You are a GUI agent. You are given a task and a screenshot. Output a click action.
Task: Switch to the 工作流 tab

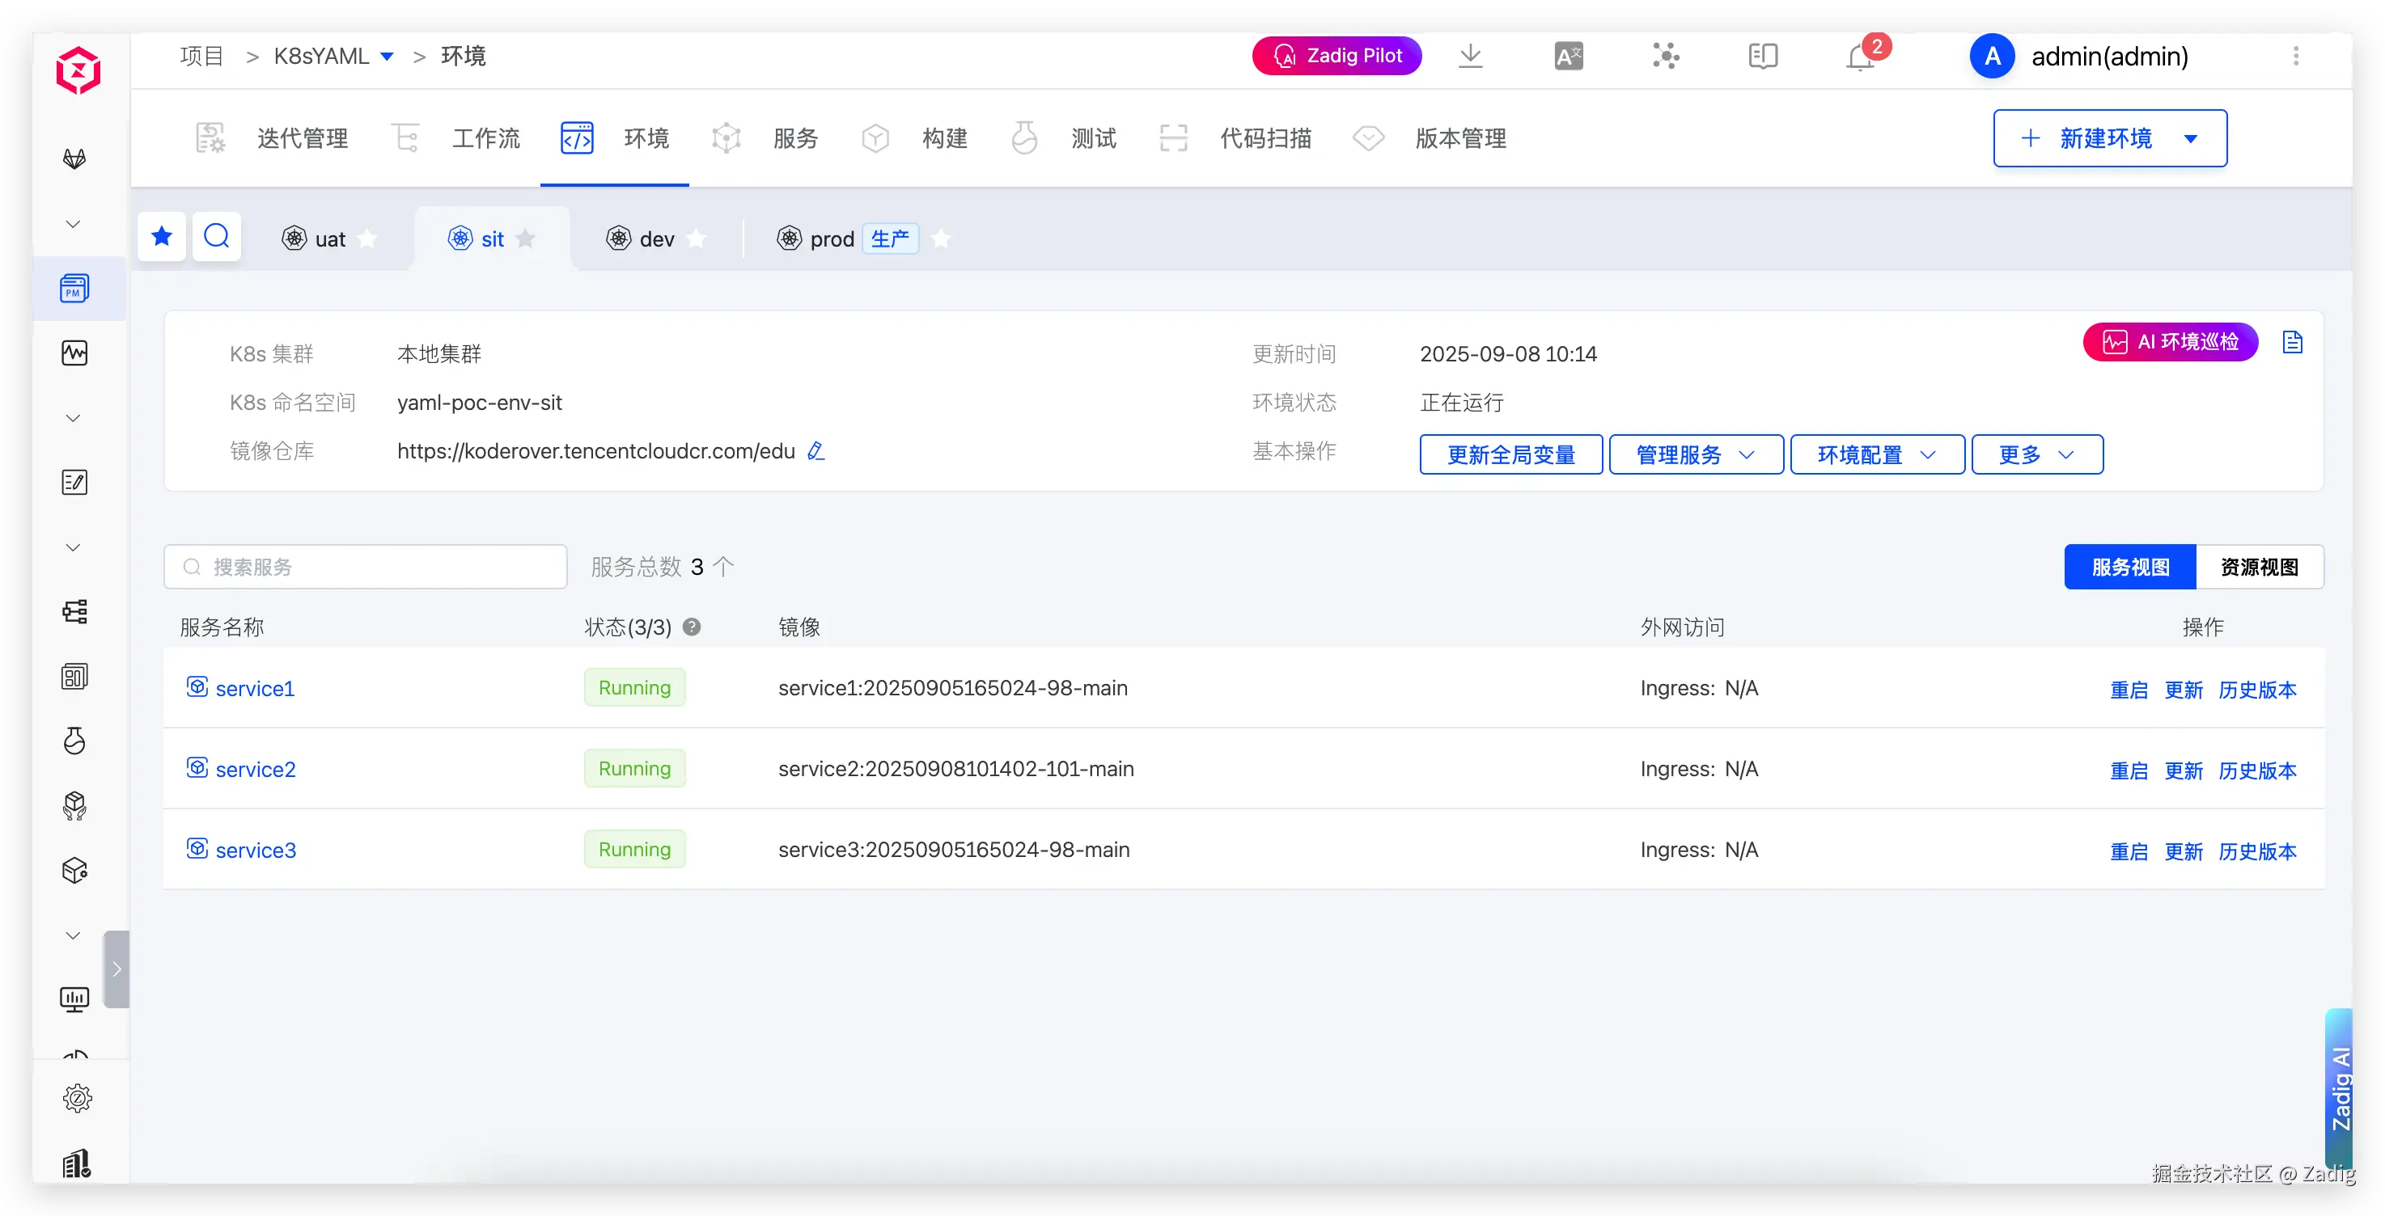pyautogui.click(x=485, y=139)
